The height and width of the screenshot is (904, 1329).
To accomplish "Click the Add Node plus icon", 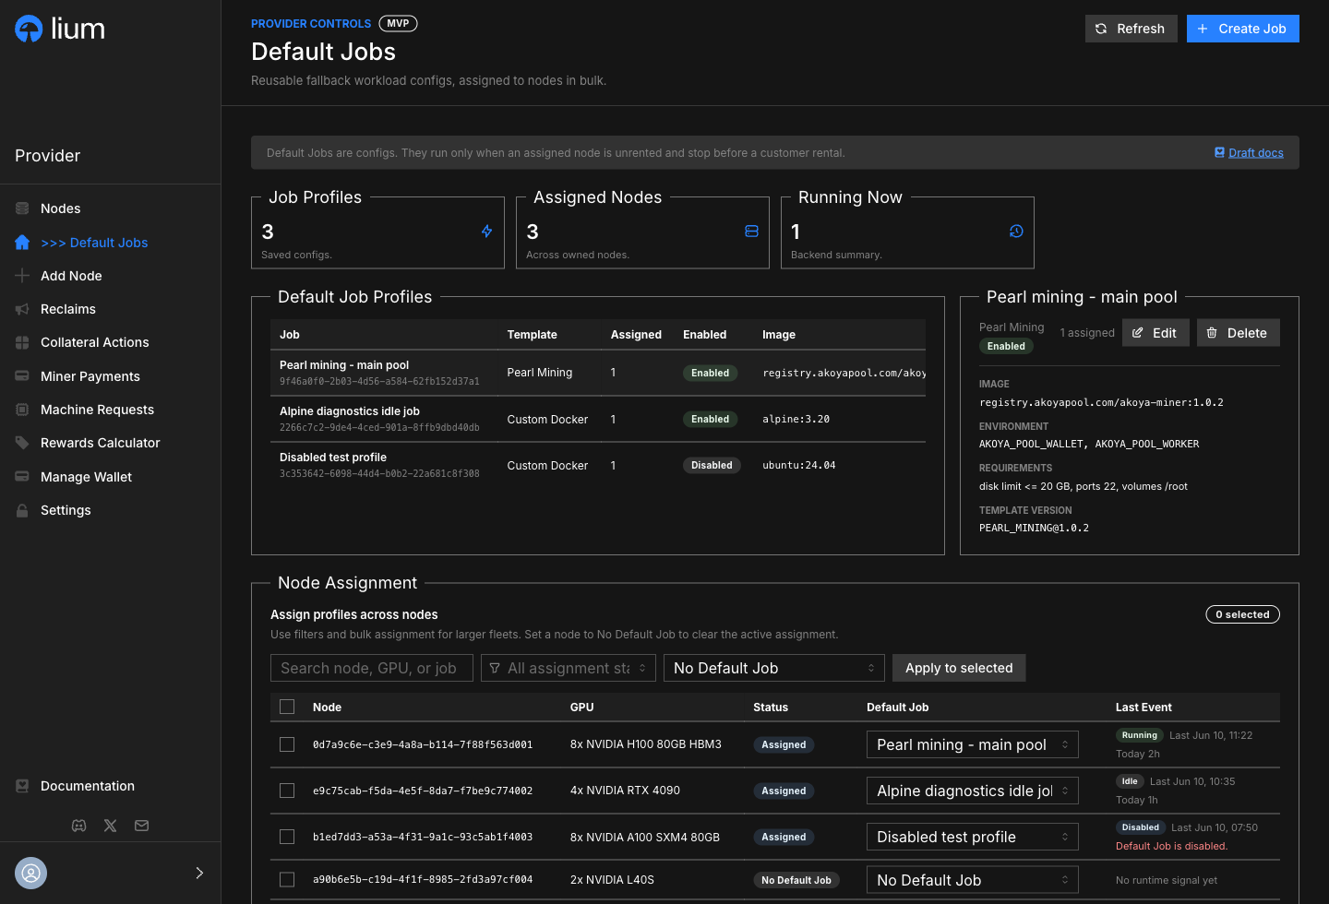I will (x=22, y=276).
